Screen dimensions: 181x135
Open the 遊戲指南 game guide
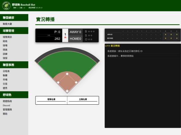pyautogui.click(x=7, y=101)
